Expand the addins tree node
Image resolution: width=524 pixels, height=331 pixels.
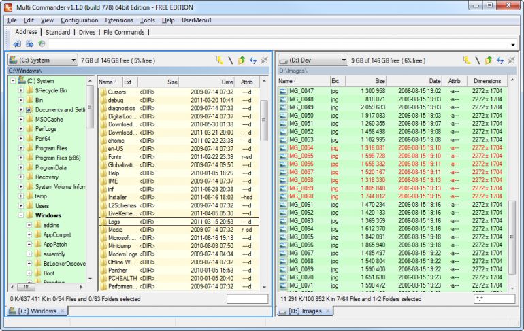tap(29, 225)
